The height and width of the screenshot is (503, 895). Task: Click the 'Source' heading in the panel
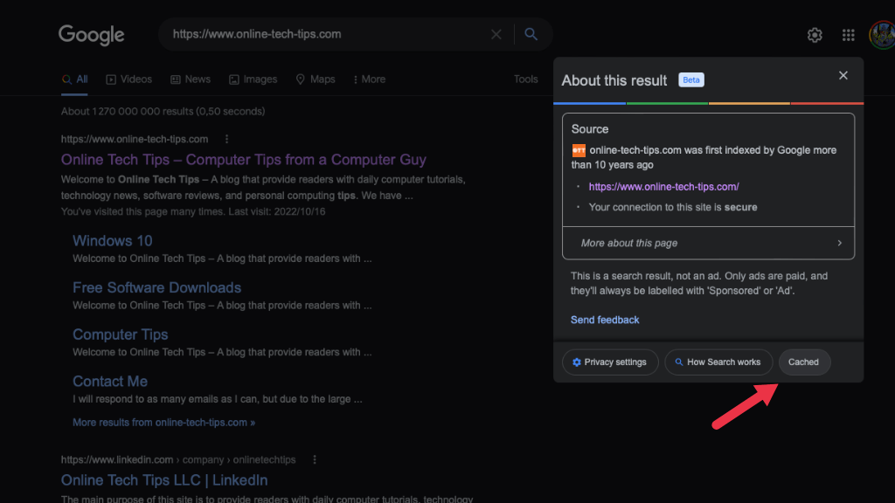[x=590, y=129]
